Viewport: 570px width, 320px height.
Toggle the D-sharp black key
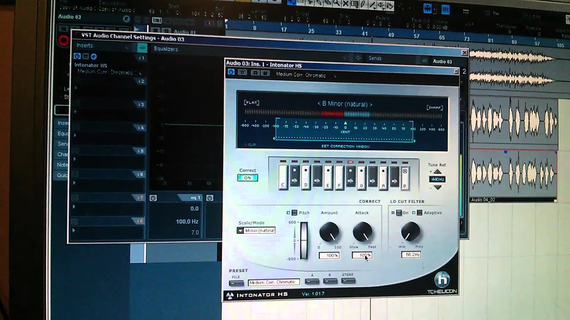317,176
